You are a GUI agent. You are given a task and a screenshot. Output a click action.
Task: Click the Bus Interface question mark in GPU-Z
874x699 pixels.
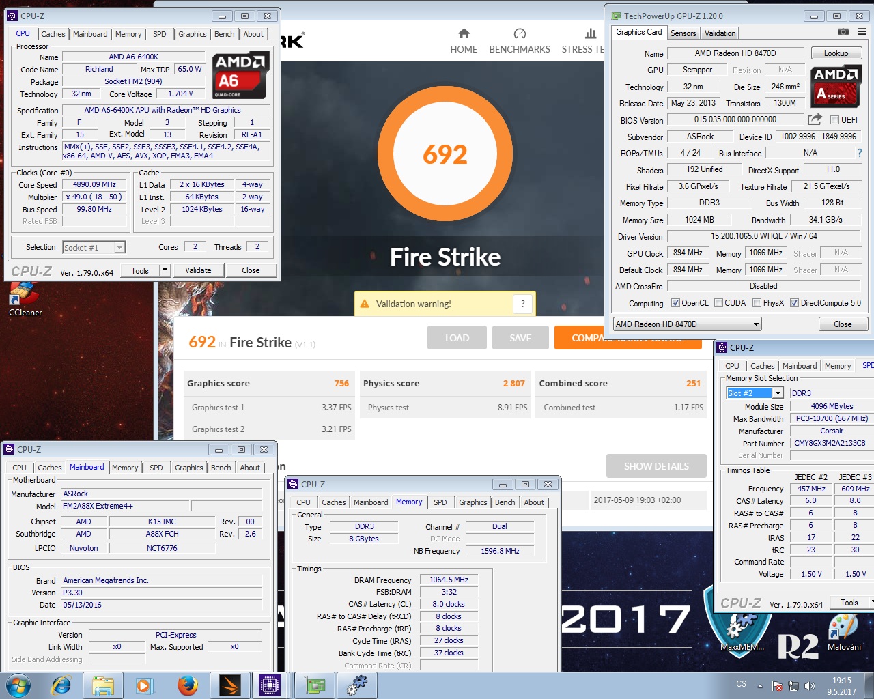860,153
